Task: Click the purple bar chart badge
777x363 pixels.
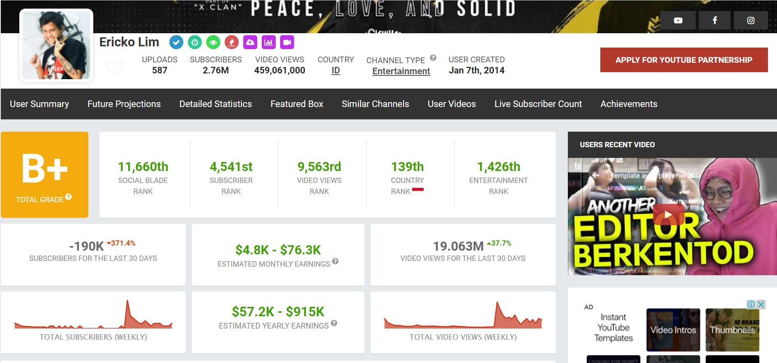Action: [269, 42]
